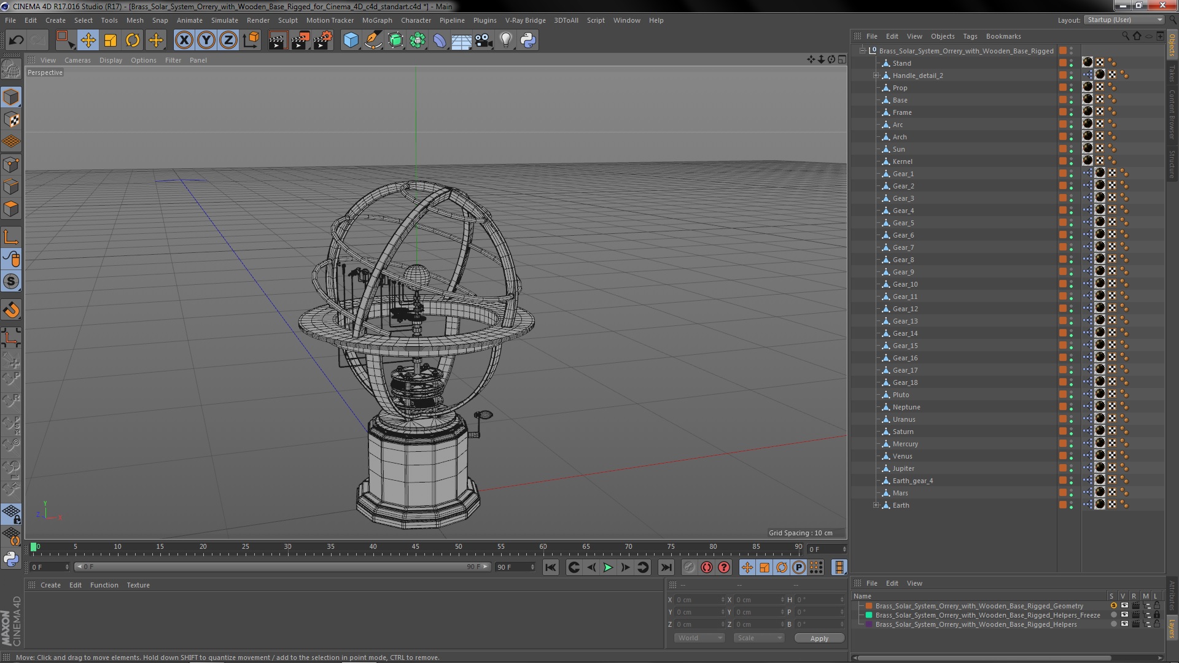Screen dimensions: 1179x663
Task: Open the Spline pen tool
Action: (x=373, y=41)
